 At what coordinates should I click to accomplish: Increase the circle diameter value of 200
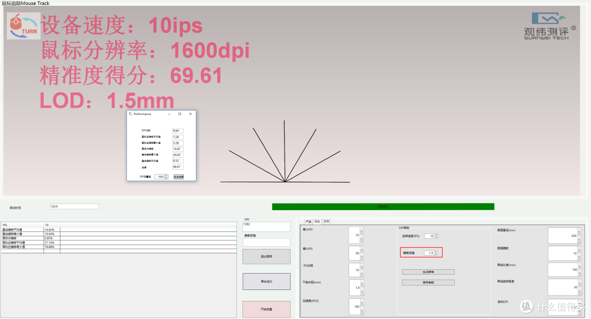(580, 231)
